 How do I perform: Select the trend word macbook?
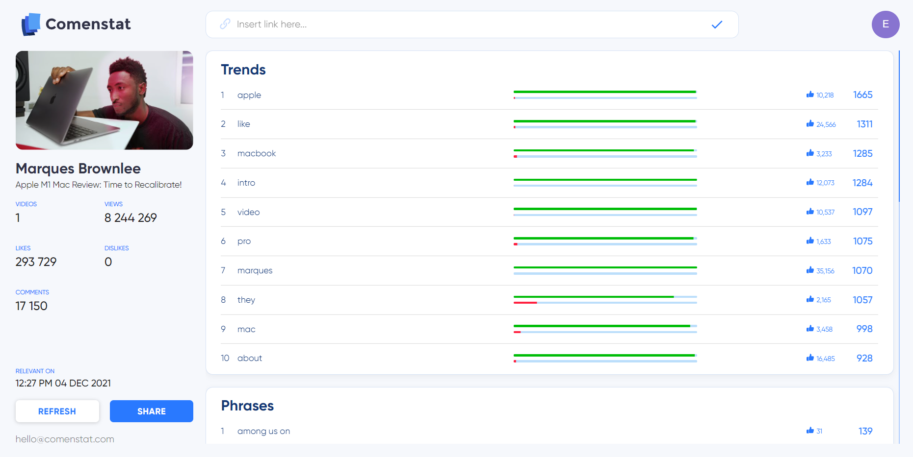257,153
